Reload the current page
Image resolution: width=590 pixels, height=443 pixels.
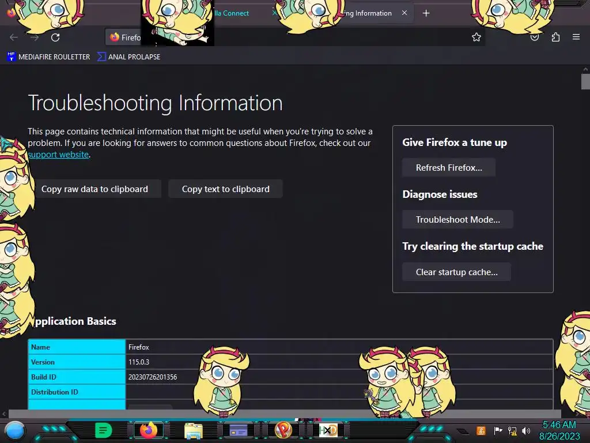[x=55, y=37]
